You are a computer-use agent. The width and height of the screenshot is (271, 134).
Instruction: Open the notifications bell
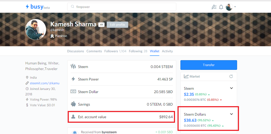coord(221,7)
